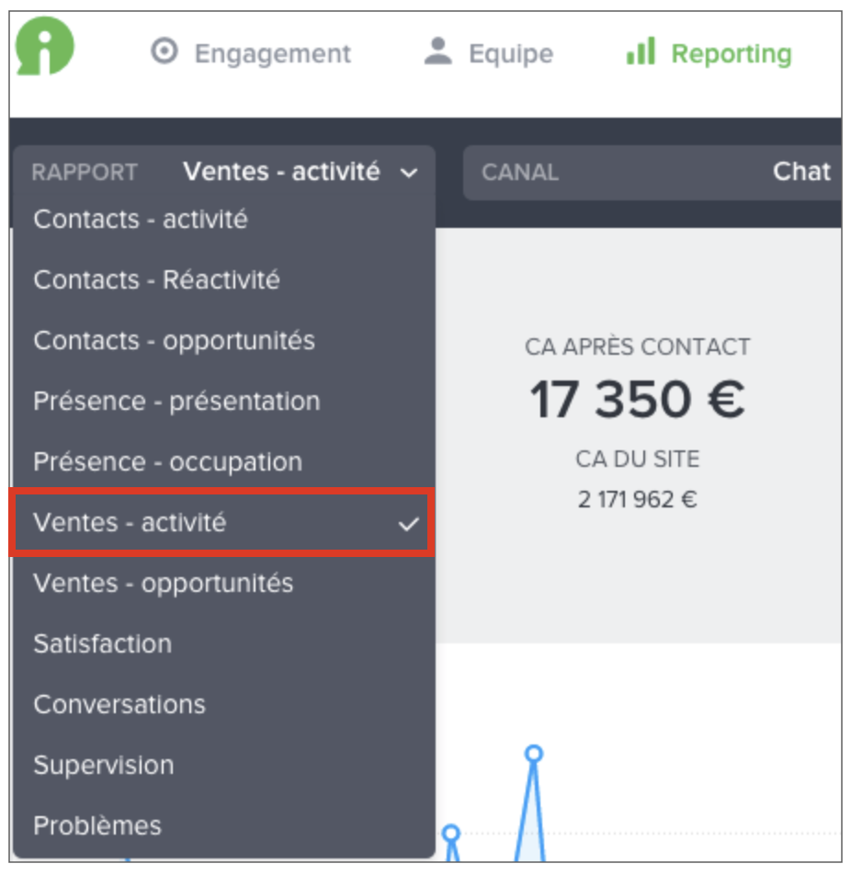851x875 pixels.
Task: Choose Ventes - opportunités report
Action: 163,583
